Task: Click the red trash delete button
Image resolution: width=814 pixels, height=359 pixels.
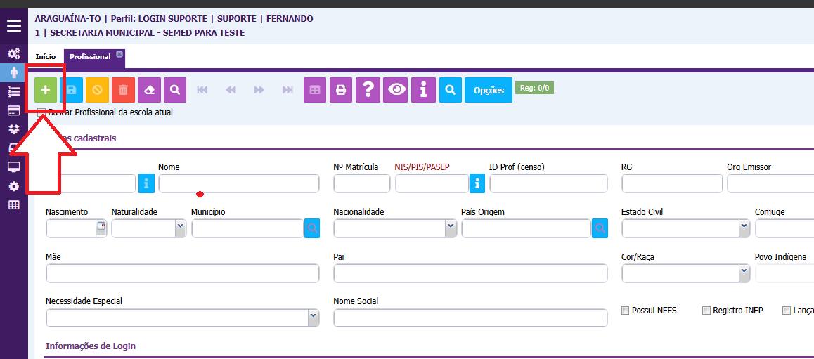Action: (x=123, y=90)
